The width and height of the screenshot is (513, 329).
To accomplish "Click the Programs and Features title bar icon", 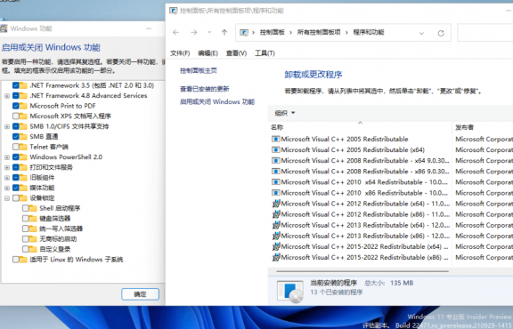I will tap(174, 11).
